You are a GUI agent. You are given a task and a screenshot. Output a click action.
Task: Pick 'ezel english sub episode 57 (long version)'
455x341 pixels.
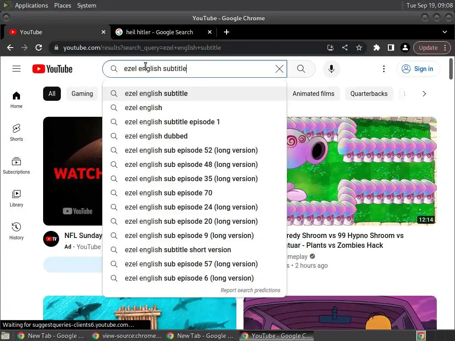tap(195, 264)
